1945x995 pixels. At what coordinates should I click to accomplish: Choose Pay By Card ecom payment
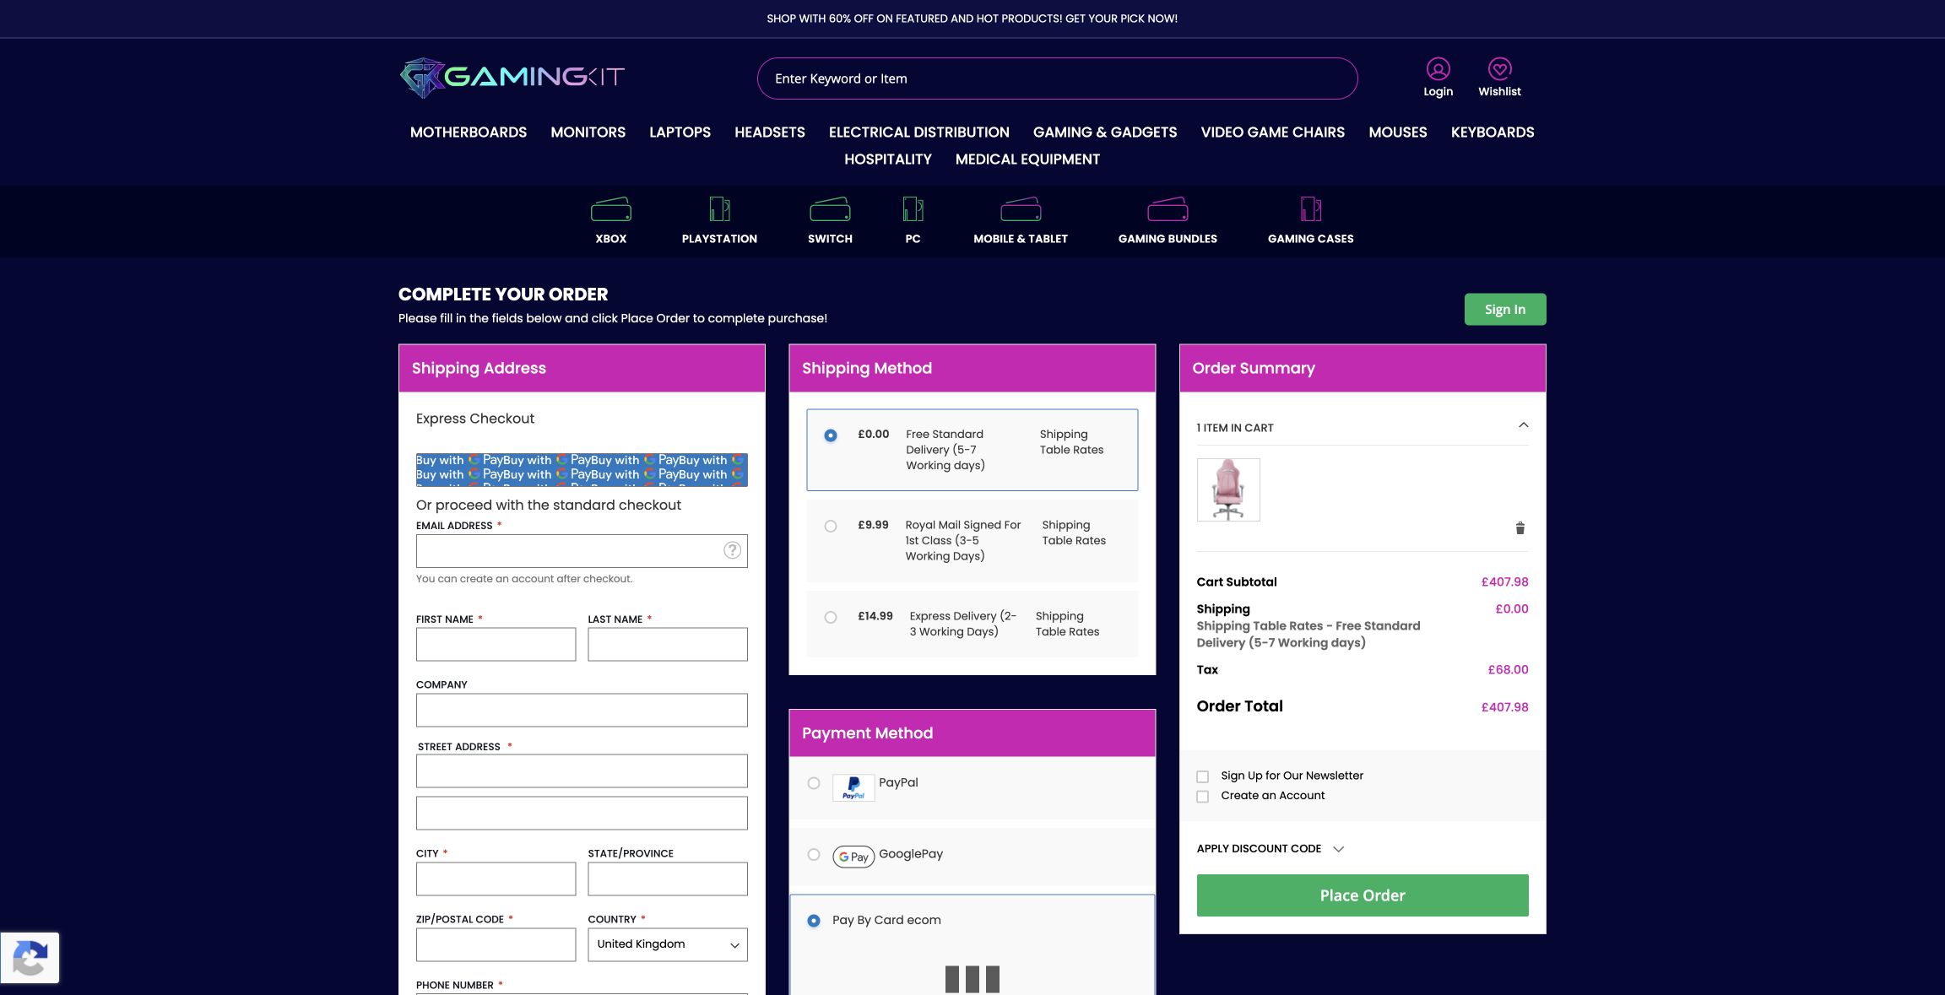pos(814,921)
